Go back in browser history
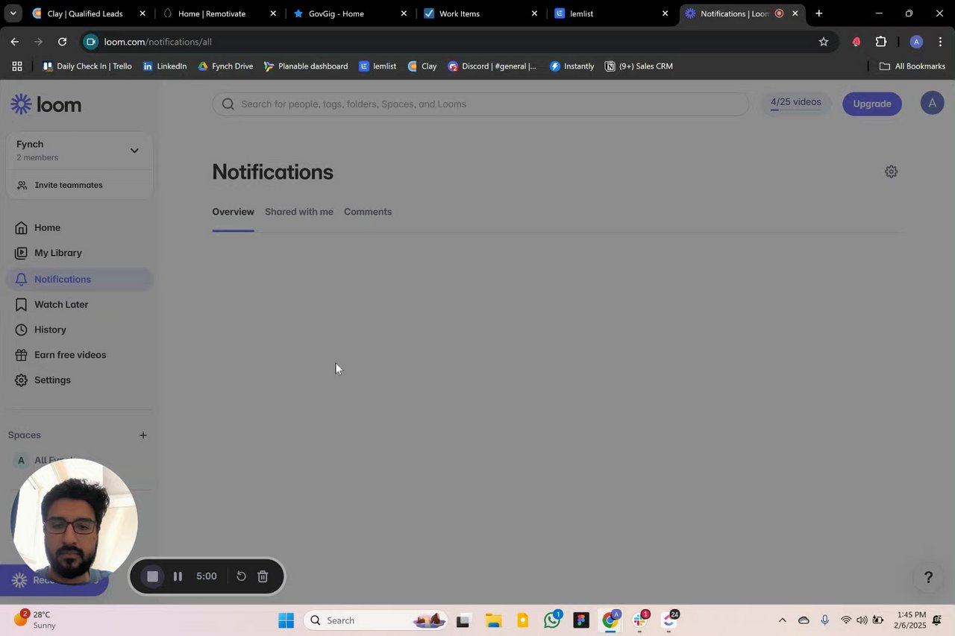This screenshot has width=955, height=636. [x=15, y=42]
